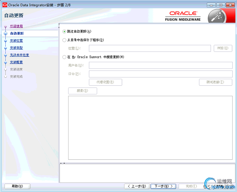Click the installer wand badge icon
Screen dimensions: 237x192
click(x=217, y=17)
